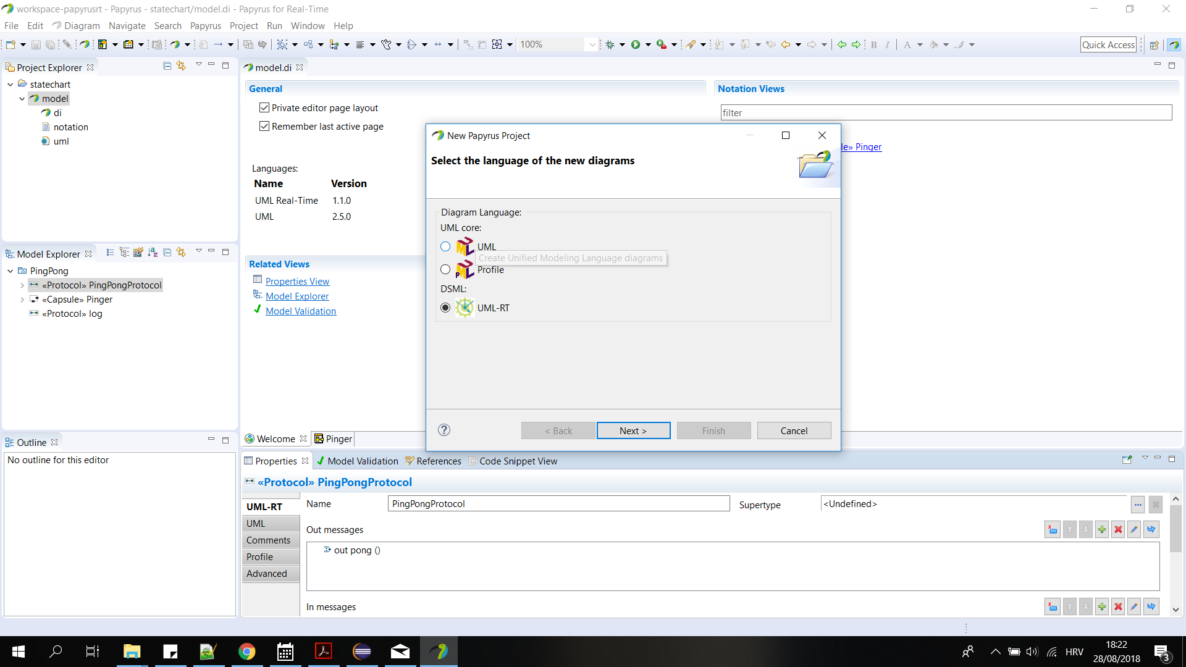The image size is (1186, 667).
Task: Open the New wizard dropdown arrow
Action: pyautogui.click(x=23, y=44)
